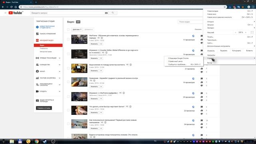
Task: Click the red Video Manager icon in the sidebar
Action: pos(37,40)
